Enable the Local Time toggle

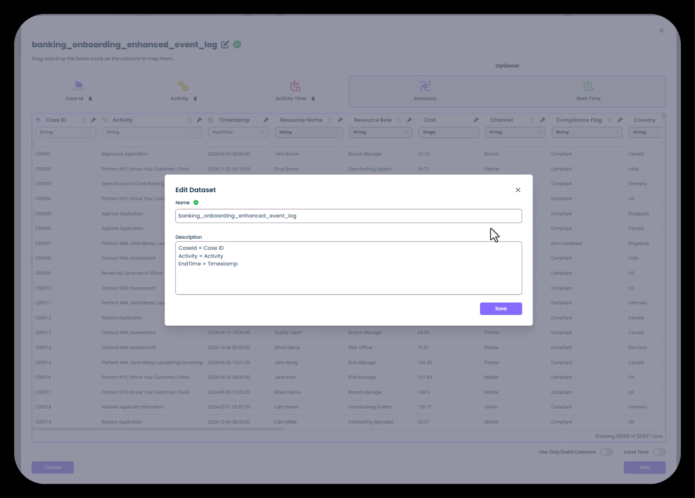coord(659,452)
